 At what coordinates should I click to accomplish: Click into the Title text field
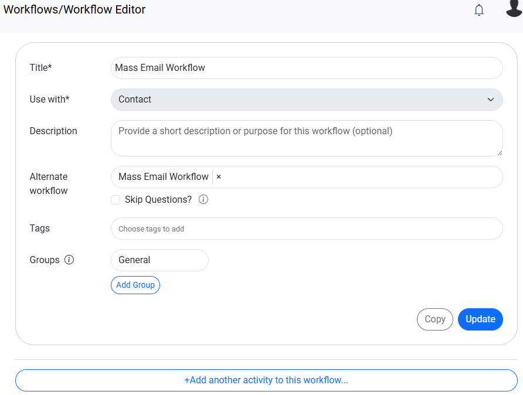[x=307, y=68]
